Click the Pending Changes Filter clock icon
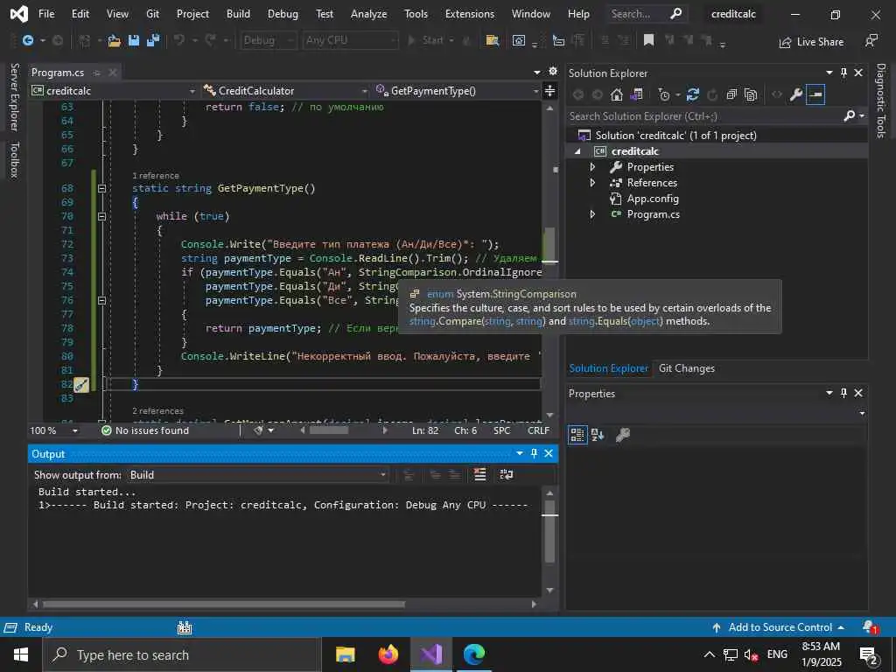Viewport: 896px width, 672px height. (x=663, y=94)
